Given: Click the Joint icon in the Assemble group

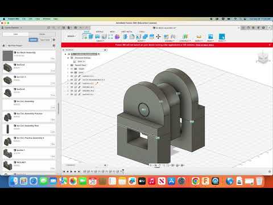Looking at the screenshot, I should point(173,36).
